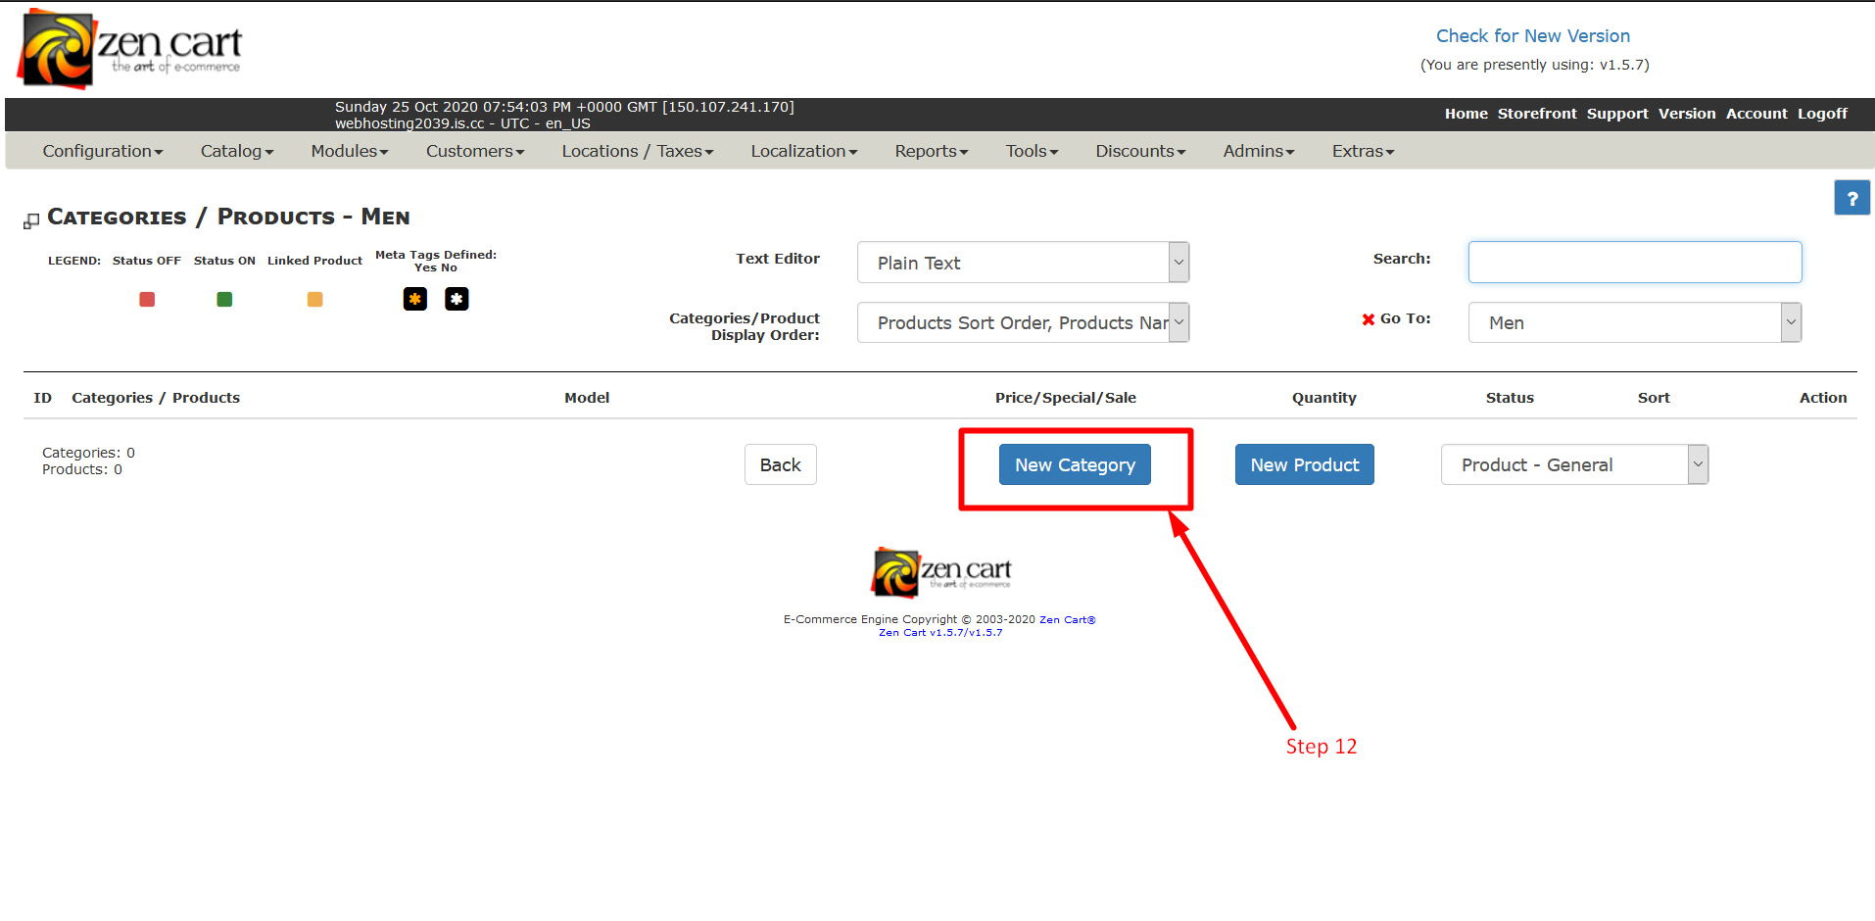Image resolution: width=1875 pixels, height=921 pixels.
Task: Open the Support link
Action: tap(1617, 114)
